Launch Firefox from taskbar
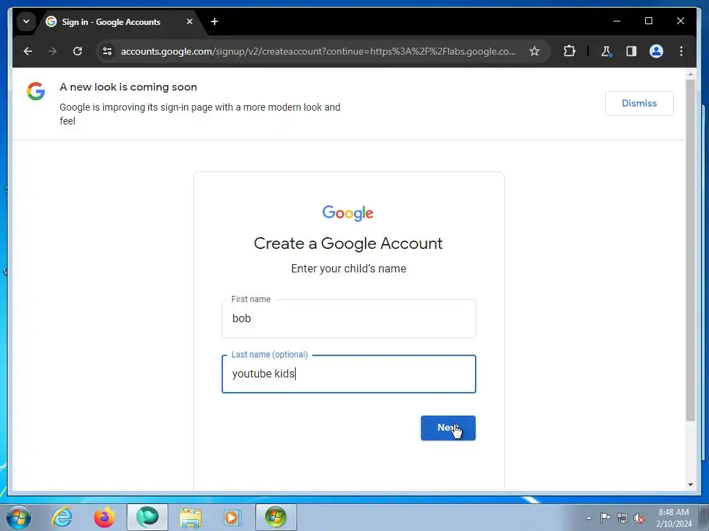 point(104,517)
